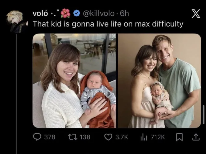Viewport: 206px width, 154px height.
Task: Click the hibiscus flower emoji
Action: click(x=65, y=14)
